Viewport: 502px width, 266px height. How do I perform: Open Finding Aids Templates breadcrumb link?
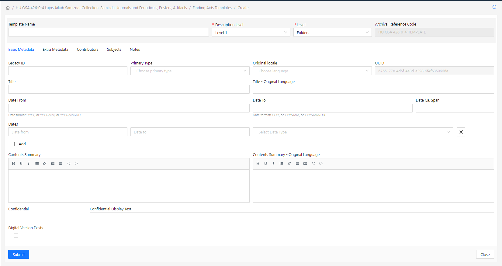[x=212, y=8]
